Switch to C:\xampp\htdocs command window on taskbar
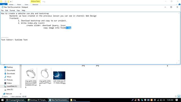The width and height of the screenshot is (181, 102). point(16,100)
